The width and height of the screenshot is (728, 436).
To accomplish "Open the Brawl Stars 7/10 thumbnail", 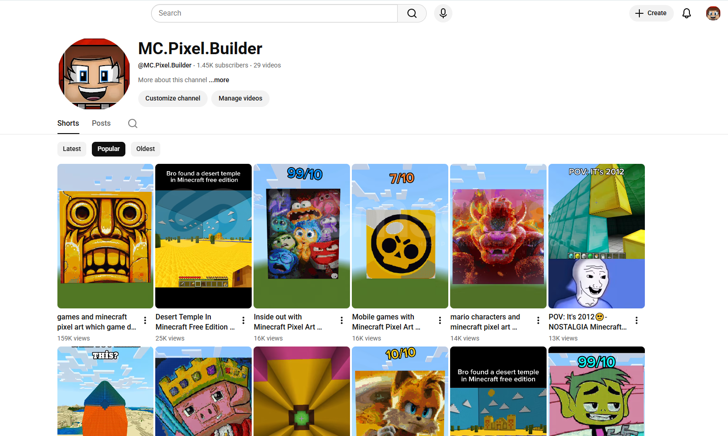I will [x=400, y=236].
